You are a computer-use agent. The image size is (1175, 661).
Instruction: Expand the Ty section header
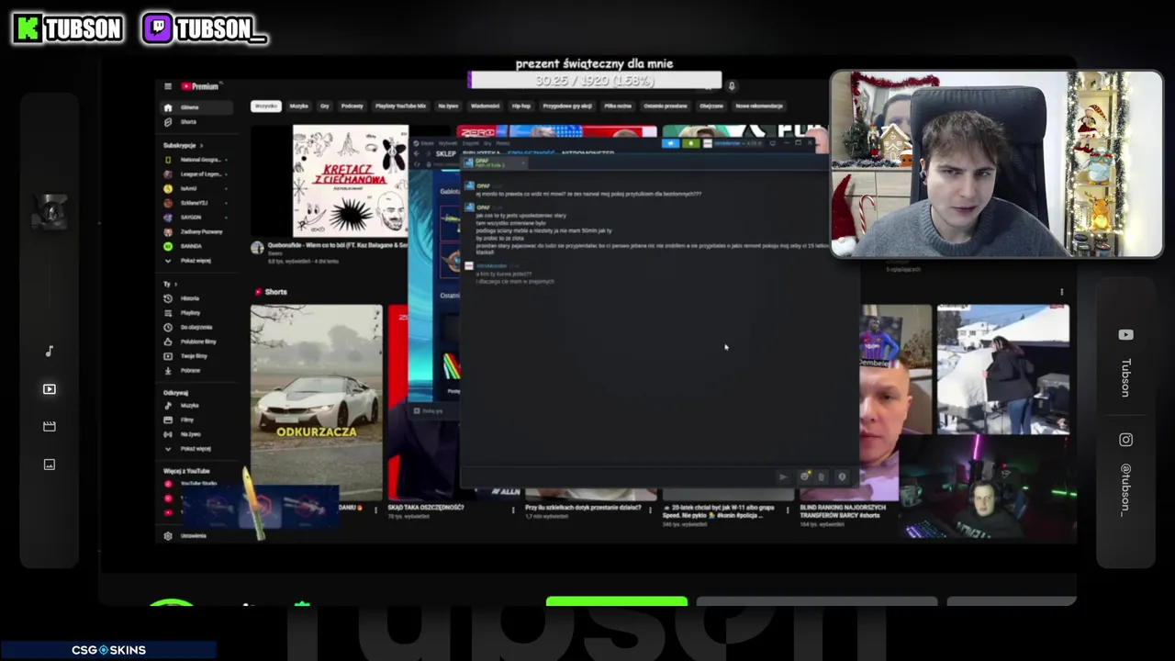[x=169, y=285]
